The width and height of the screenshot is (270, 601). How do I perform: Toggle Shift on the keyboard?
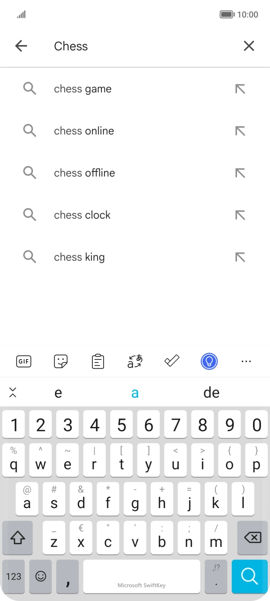pos(17,537)
